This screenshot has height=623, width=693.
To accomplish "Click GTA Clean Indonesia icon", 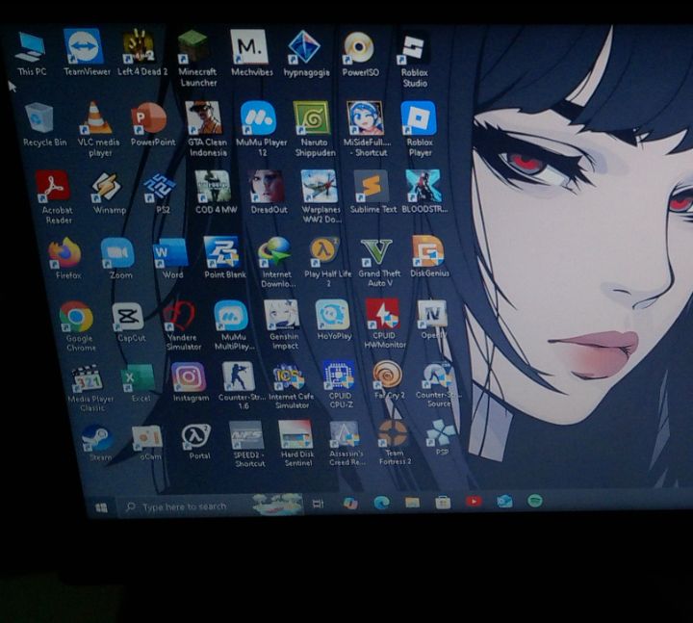I will (x=206, y=129).
